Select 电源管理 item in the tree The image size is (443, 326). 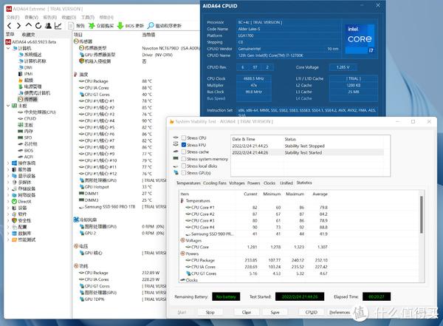tap(30, 86)
